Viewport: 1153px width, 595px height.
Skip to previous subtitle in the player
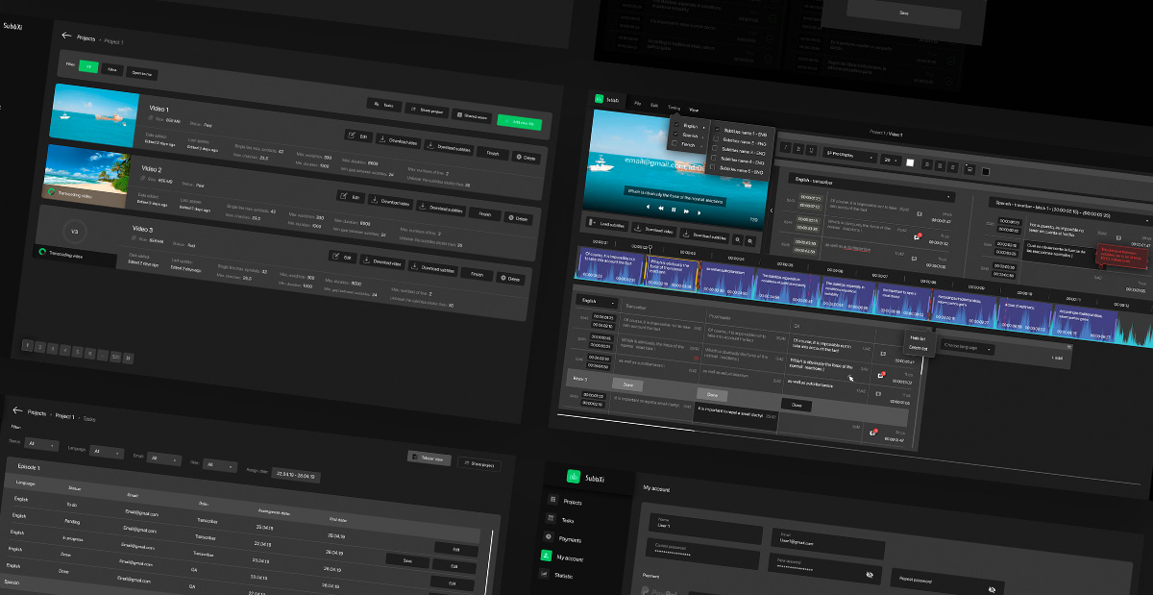(x=648, y=207)
